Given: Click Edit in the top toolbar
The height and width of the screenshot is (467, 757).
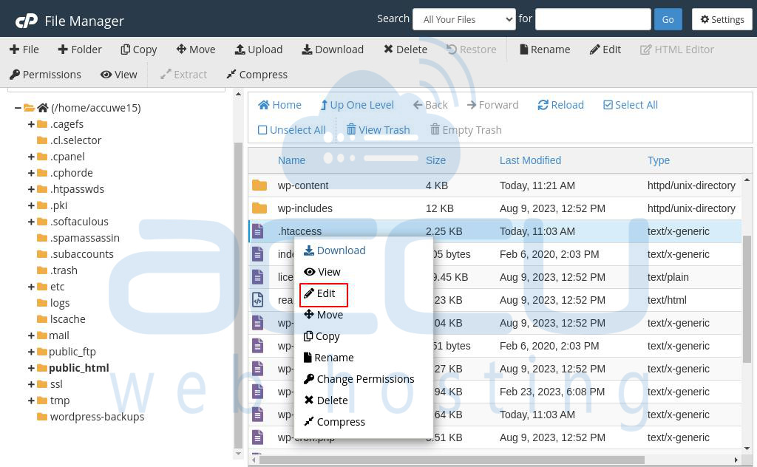Looking at the screenshot, I should (x=605, y=50).
